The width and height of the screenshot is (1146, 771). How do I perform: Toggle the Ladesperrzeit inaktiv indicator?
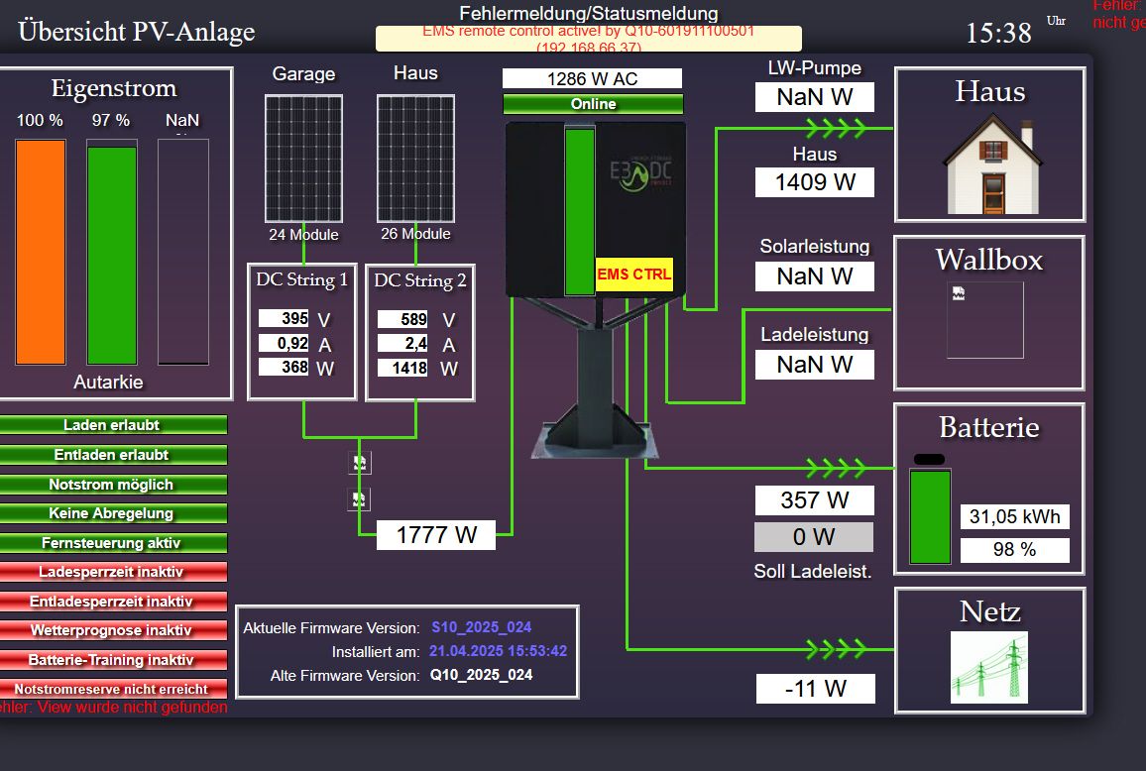click(x=112, y=572)
